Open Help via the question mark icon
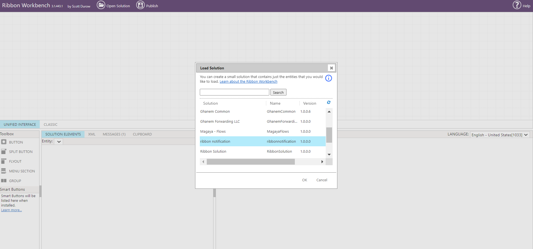This screenshot has width=533, height=249. pyautogui.click(x=517, y=5)
